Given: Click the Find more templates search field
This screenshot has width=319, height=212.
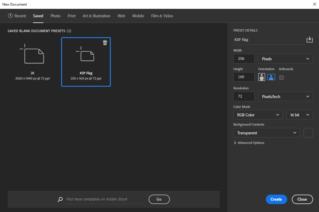Looking at the screenshot, I should tap(105, 199).
